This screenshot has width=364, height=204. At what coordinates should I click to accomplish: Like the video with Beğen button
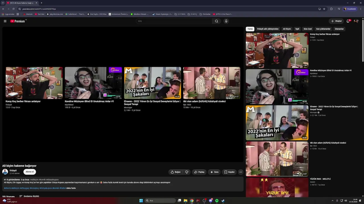click(x=176, y=172)
